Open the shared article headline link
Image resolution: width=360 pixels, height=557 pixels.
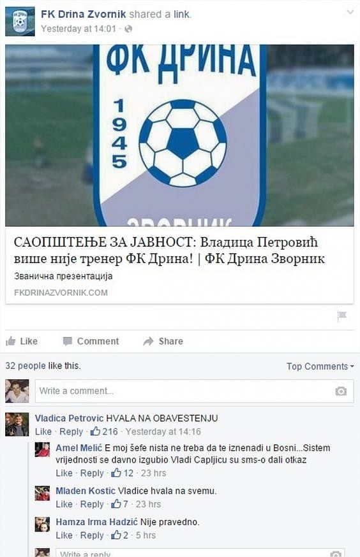pos(169,250)
